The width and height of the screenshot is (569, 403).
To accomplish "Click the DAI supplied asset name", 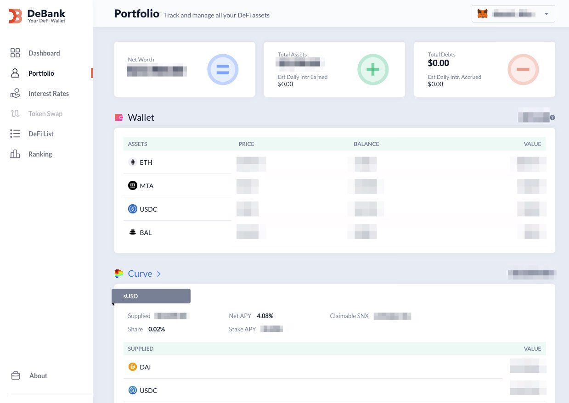I will click(x=145, y=367).
